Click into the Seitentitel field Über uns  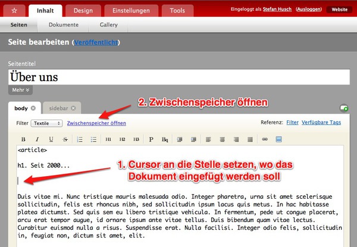tap(179, 77)
